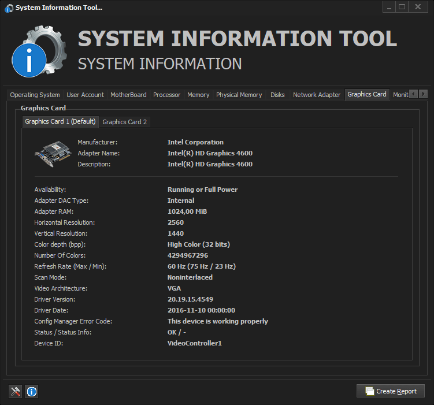Open the partially visible Monitor tab
This screenshot has width=434, height=405.
point(400,95)
